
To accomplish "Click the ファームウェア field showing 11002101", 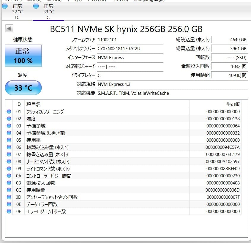I will [130, 40].
